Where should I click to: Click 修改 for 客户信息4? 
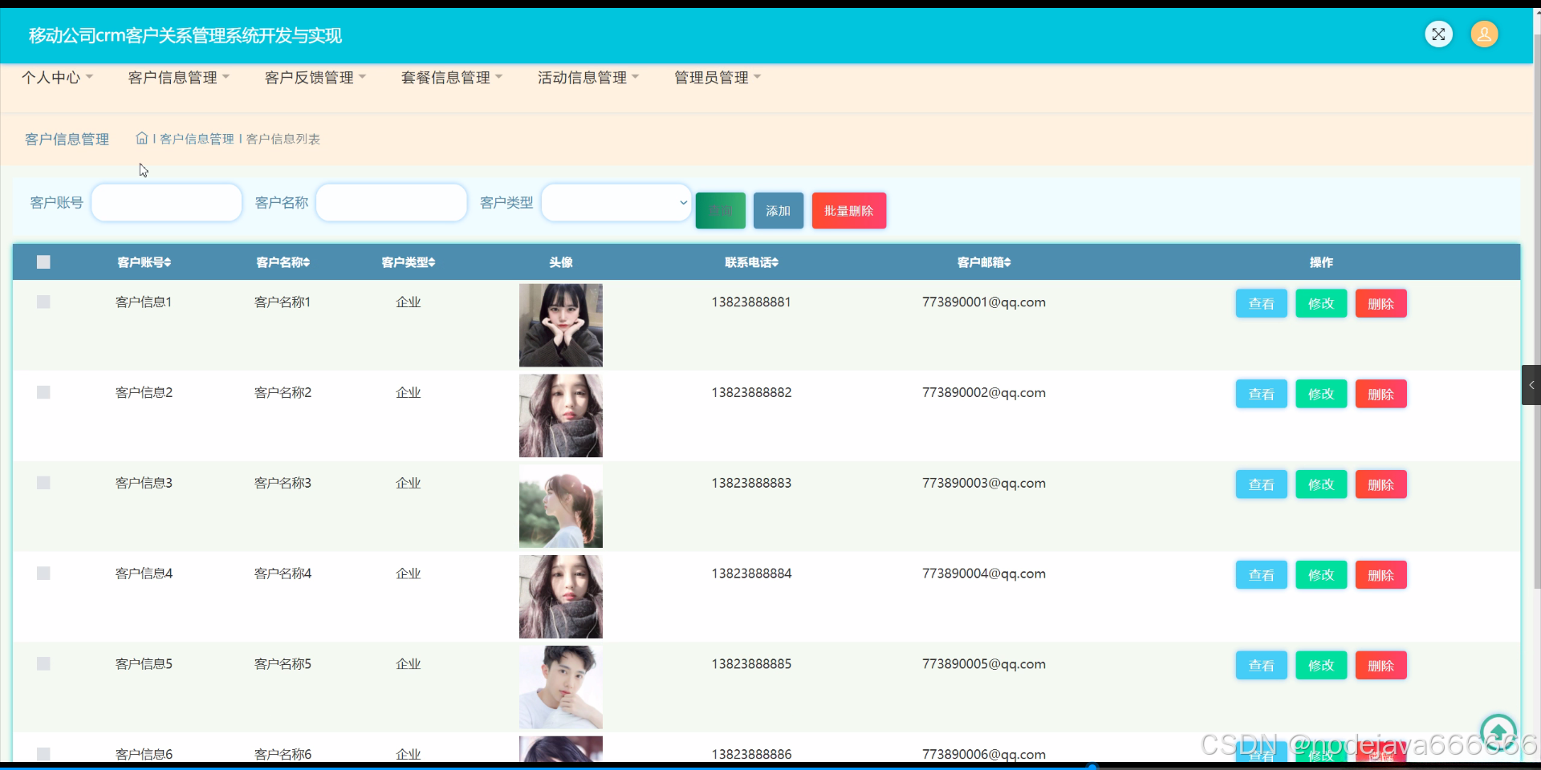pos(1320,575)
